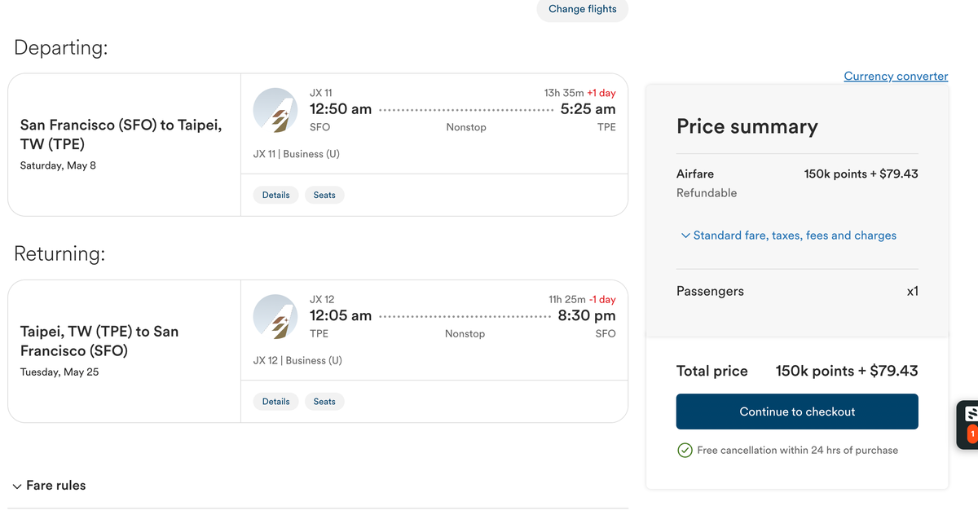Screen dimensions: 978x515
Task: Open Details for returning flight JX 12
Action: [276, 401]
